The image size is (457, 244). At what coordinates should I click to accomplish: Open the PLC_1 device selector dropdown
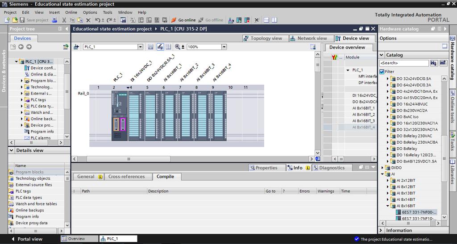point(140,47)
